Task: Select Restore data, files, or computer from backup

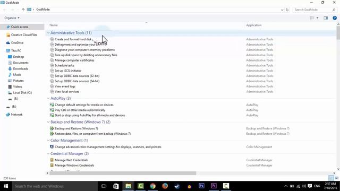Action: coord(92,134)
